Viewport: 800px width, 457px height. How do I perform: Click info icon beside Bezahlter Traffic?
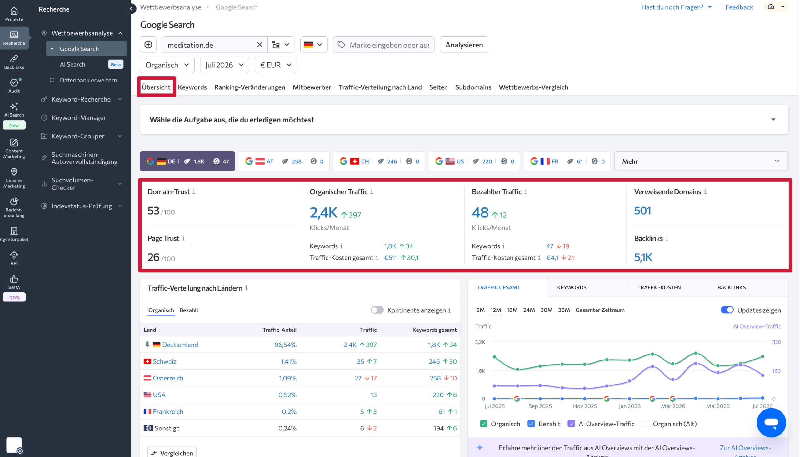point(526,192)
